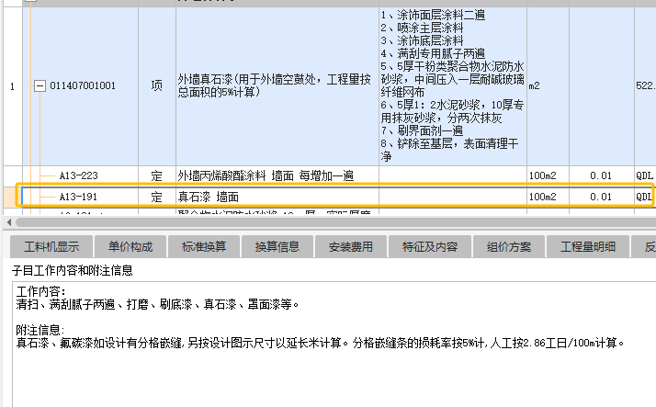Click the horizontal scrollbar left arrow
Screen dimensions: 656x407
(x=9, y=222)
